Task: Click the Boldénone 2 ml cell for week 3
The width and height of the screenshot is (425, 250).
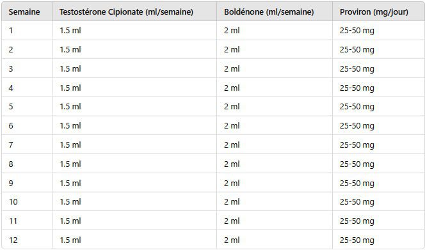Action: click(x=275, y=68)
